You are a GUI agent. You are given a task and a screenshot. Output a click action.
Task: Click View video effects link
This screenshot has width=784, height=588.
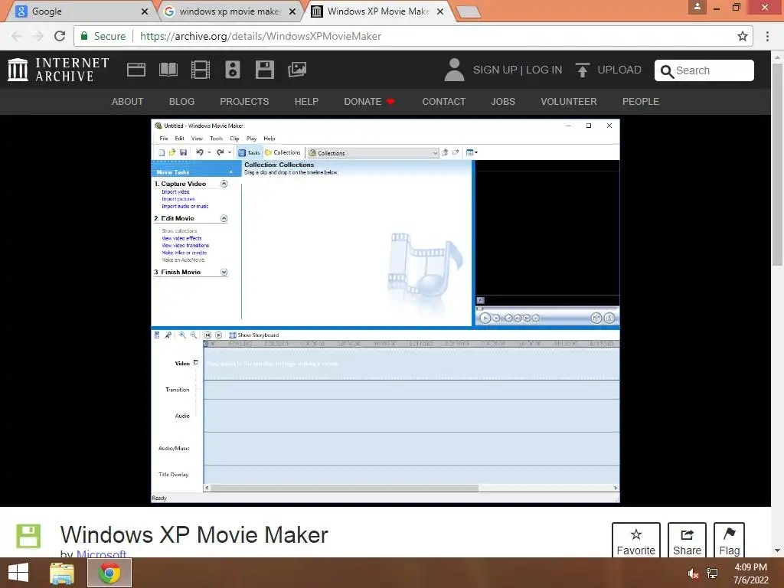181,239
